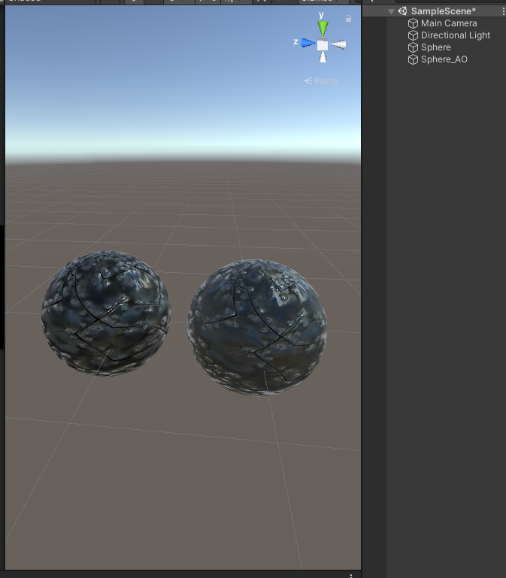Image resolution: width=506 pixels, height=578 pixels.
Task: Select Main Camera in the hierarchy
Action: click(449, 23)
